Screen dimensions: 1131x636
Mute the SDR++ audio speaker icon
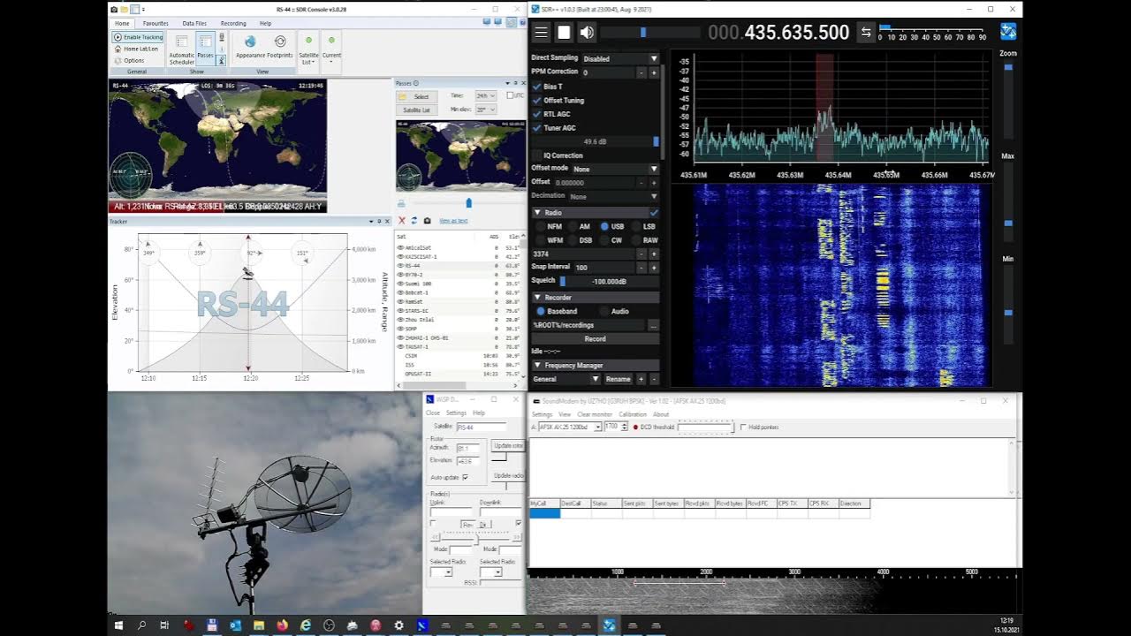click(587, 33)
